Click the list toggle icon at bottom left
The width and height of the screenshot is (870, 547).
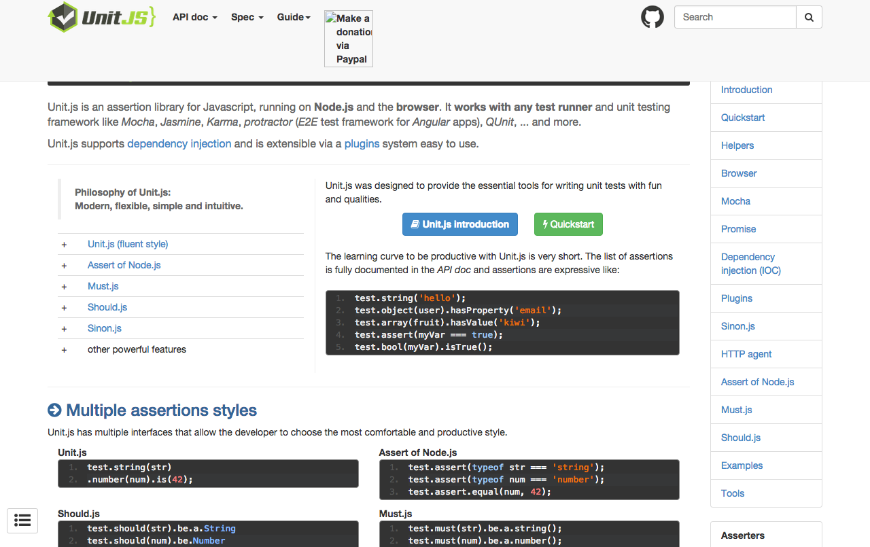click(x=22, y=520)
